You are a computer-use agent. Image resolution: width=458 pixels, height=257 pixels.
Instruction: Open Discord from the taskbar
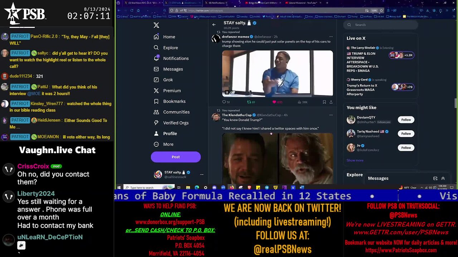pos(214,187)
